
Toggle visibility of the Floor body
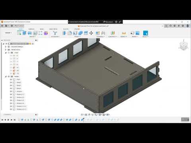[11, 79]
